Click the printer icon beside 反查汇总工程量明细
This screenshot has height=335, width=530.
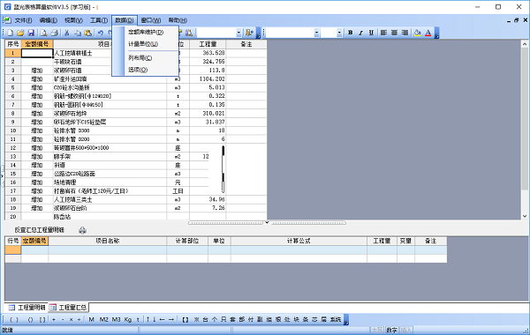pyautogui.click(x=82, y=230)
